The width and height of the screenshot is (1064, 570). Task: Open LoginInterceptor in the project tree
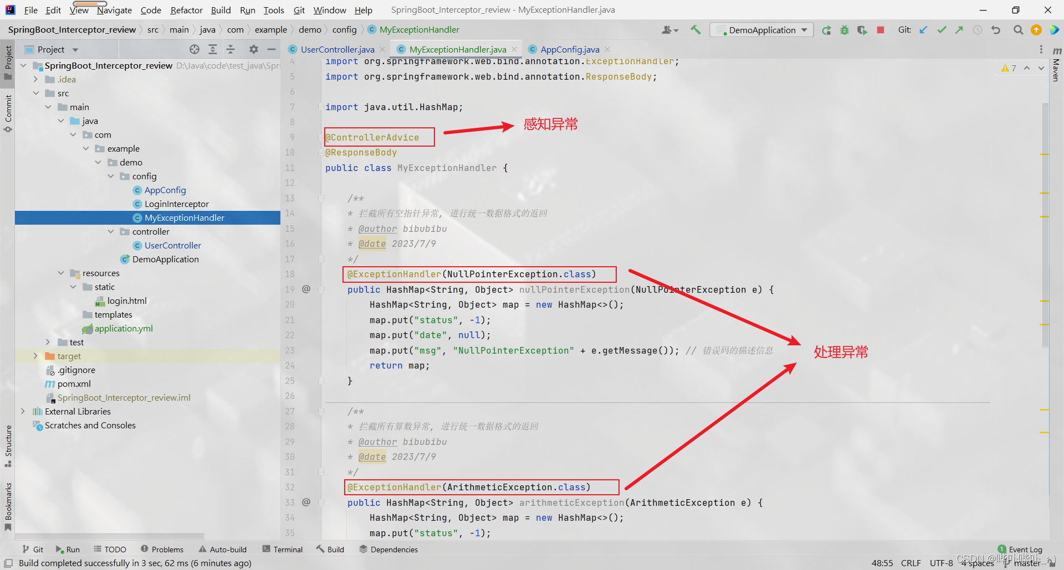pyautogui.click(x=176, y=204)
